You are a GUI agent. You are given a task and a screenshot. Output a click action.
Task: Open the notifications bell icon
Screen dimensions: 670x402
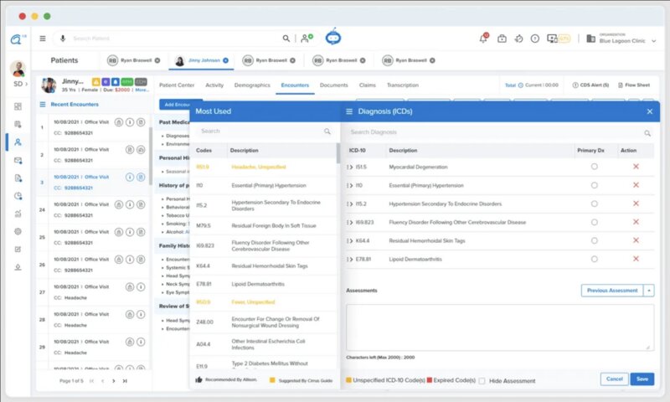tap(484, 39)
